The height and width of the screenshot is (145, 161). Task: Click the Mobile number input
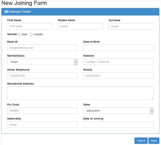(x=118, y=76)
